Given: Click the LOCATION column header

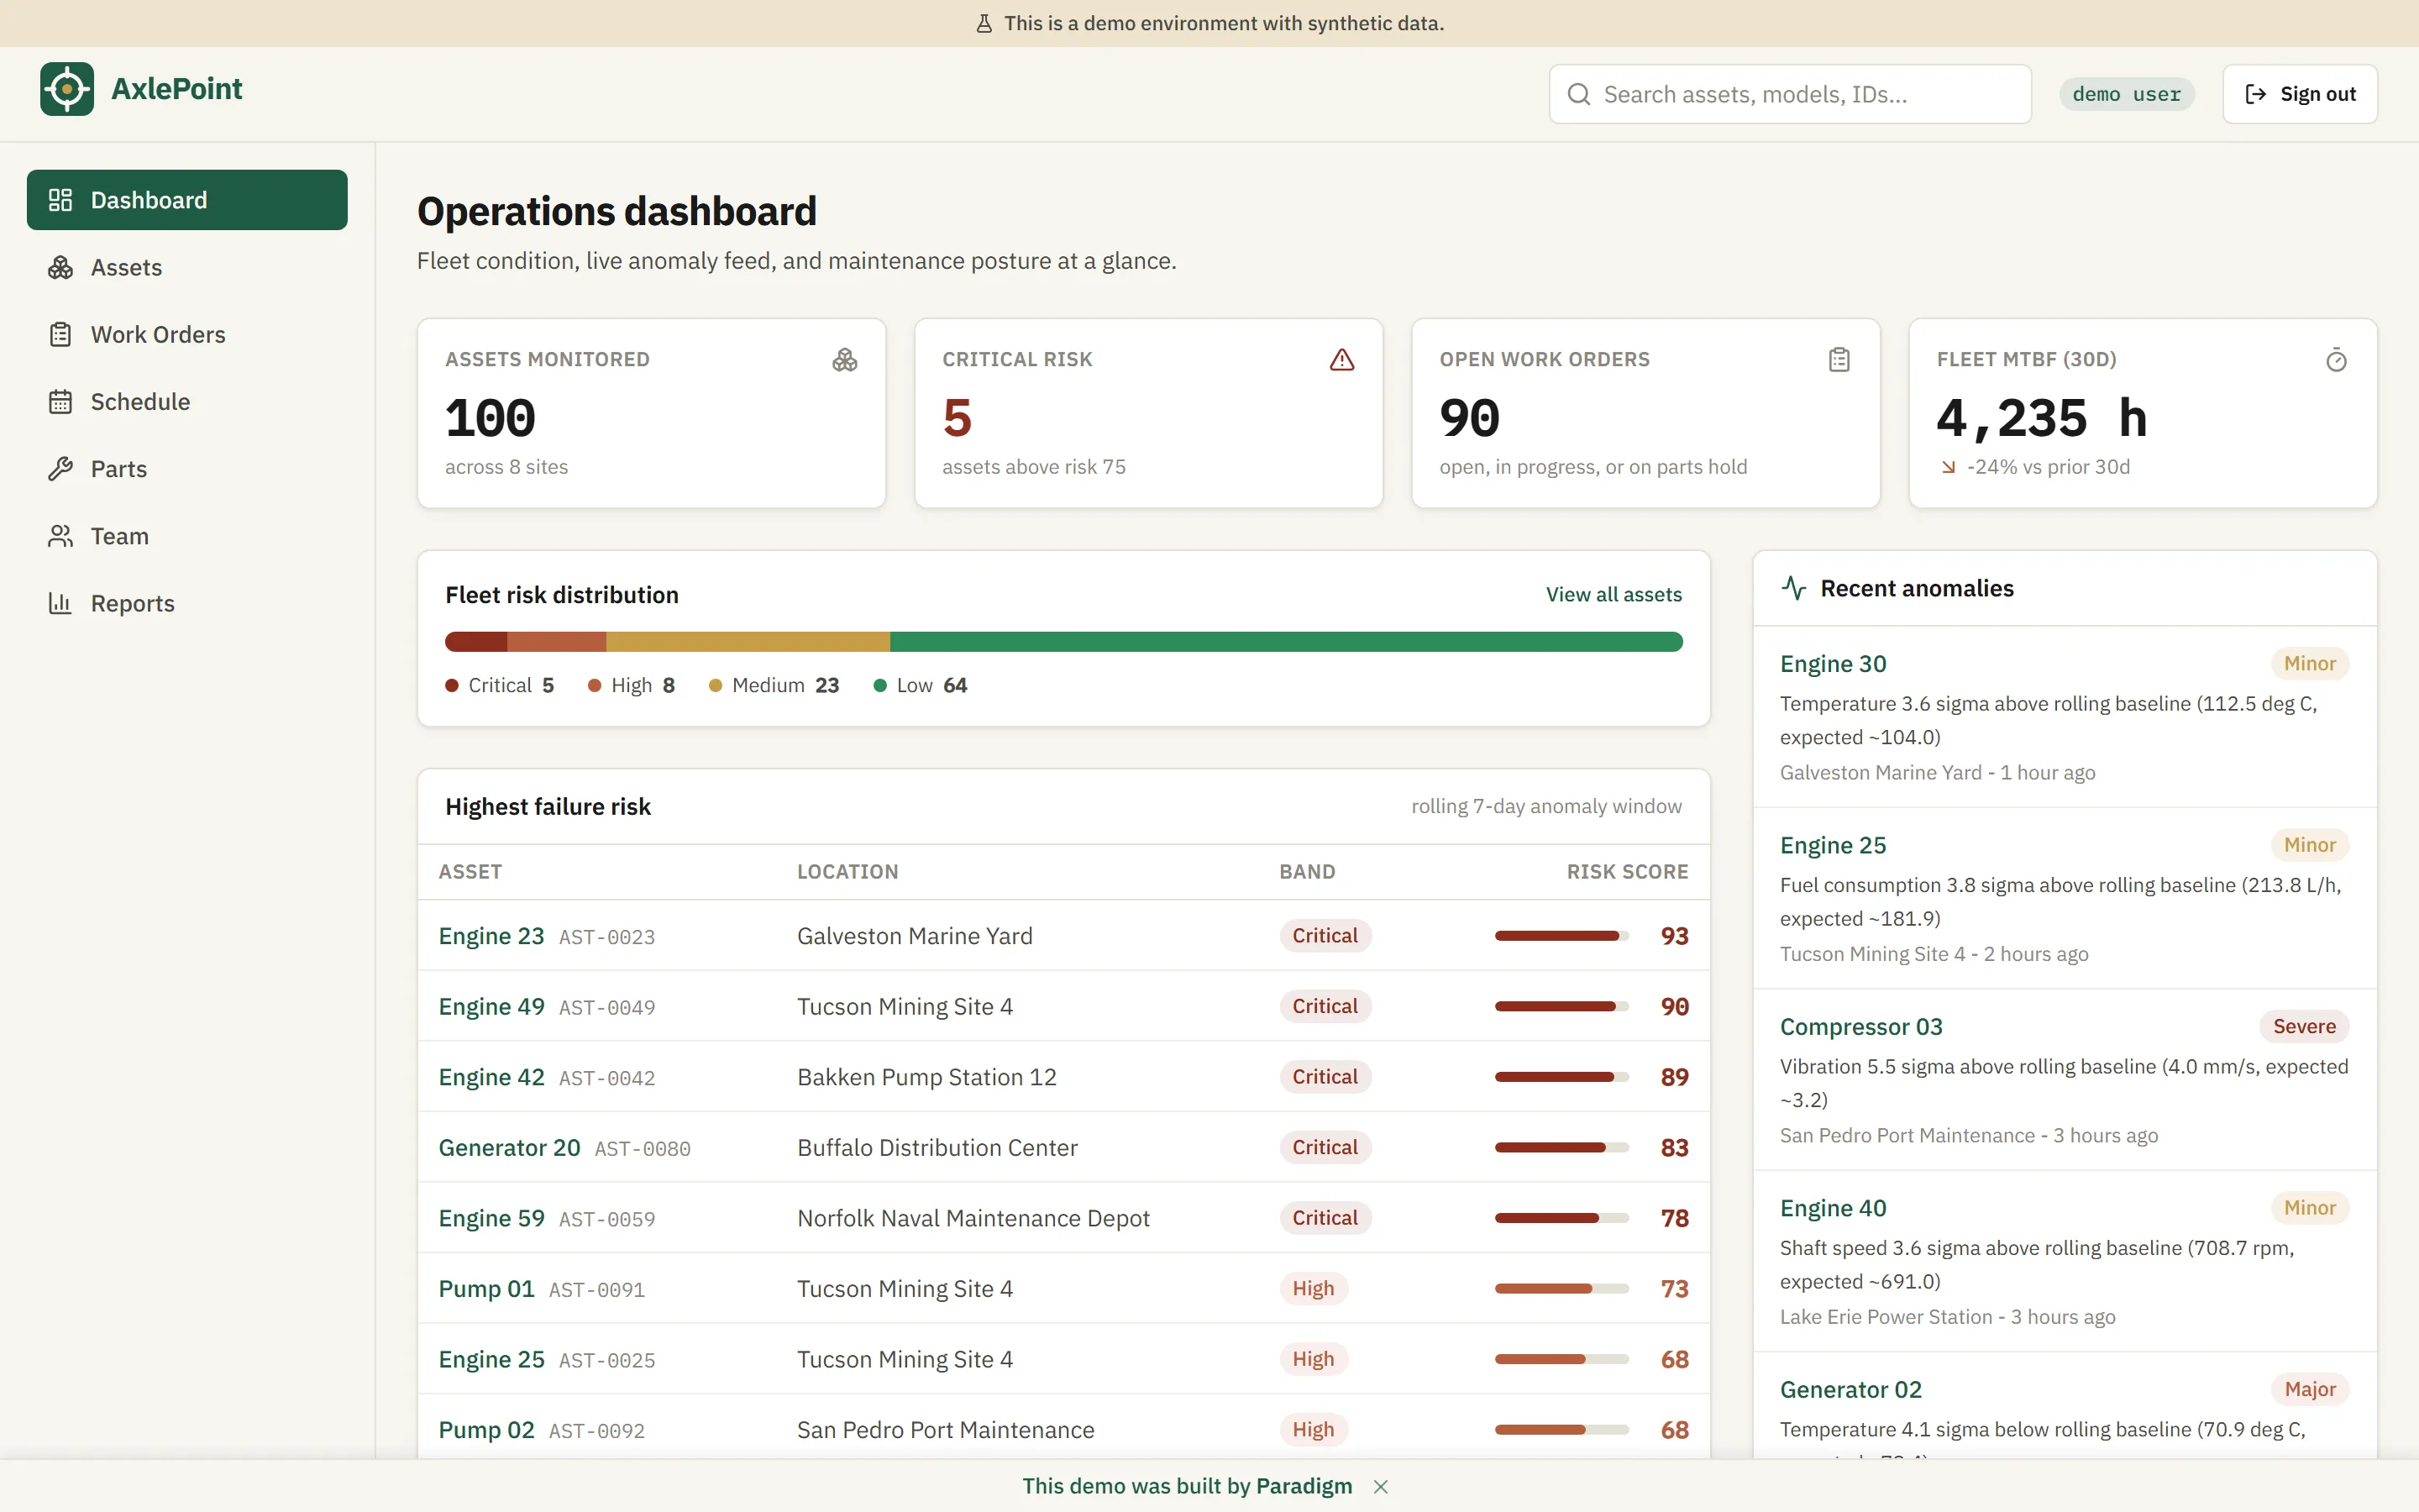Looking at the screenshot, I should click(x=847, y=872).
